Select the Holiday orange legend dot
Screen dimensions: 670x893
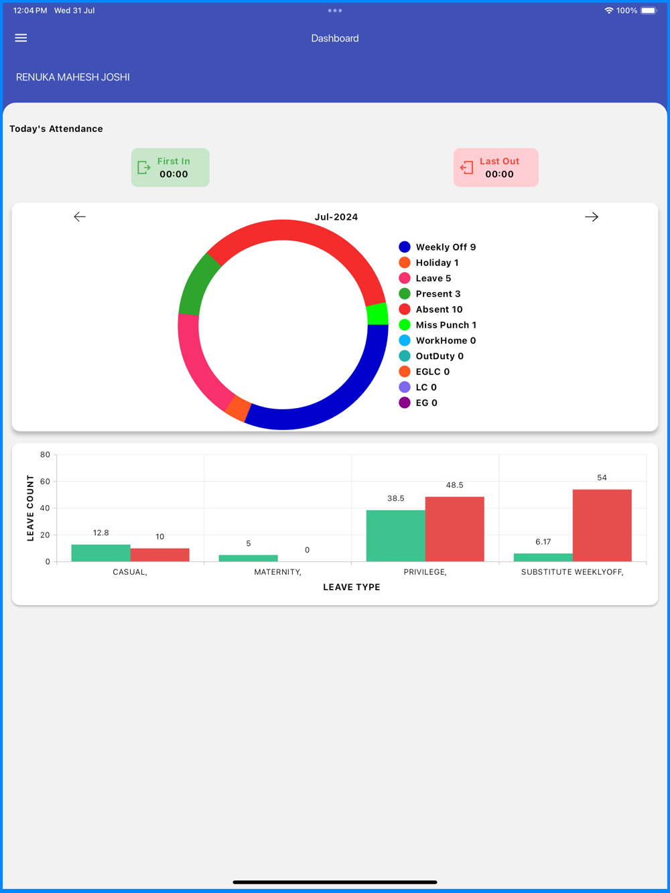405,263
